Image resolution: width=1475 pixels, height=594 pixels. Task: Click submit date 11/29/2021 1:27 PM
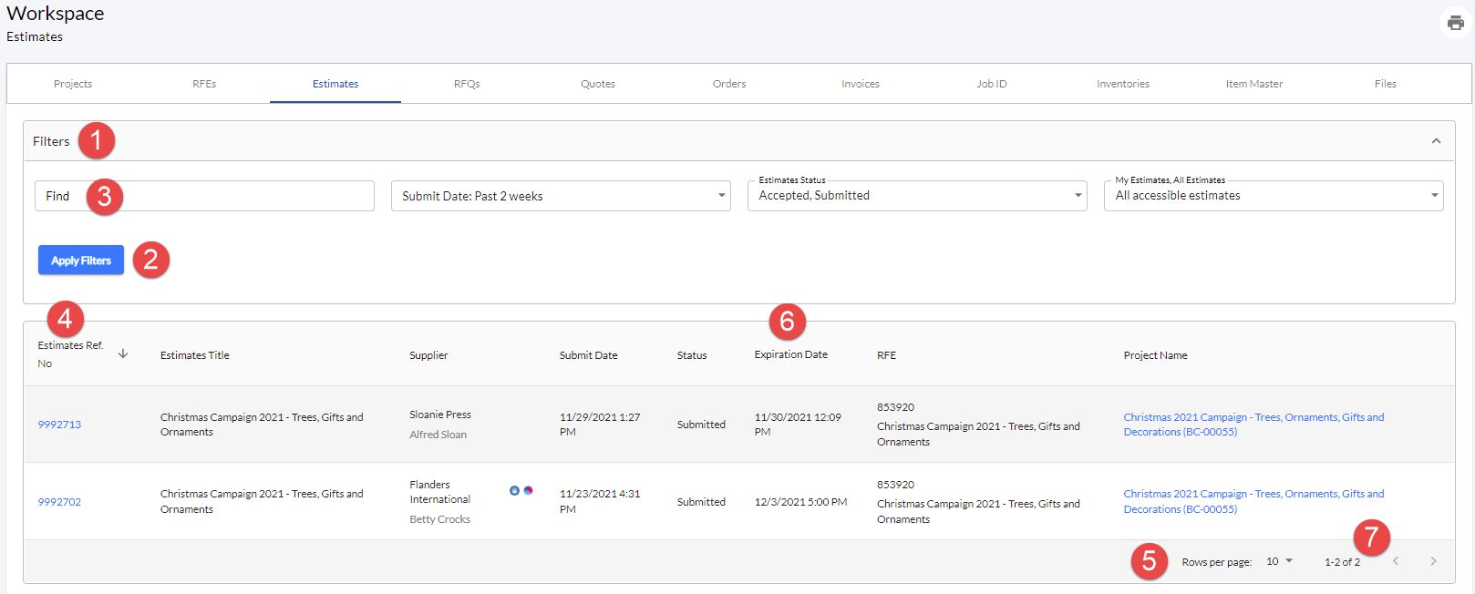click(600, 425)
